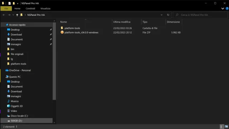Click the date 23/02/2023 03:26

[x=122, y=28]
